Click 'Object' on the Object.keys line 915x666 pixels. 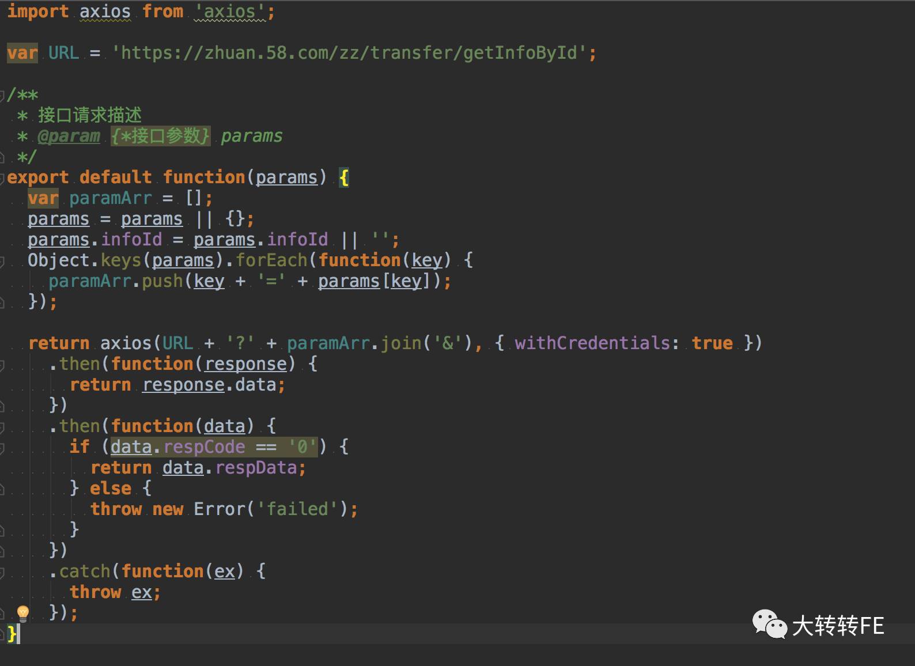[59, 260]
